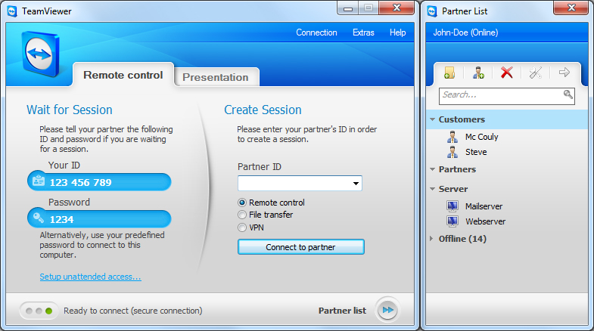
Task: Close the Partner List window
Action: tap(571, 8)
